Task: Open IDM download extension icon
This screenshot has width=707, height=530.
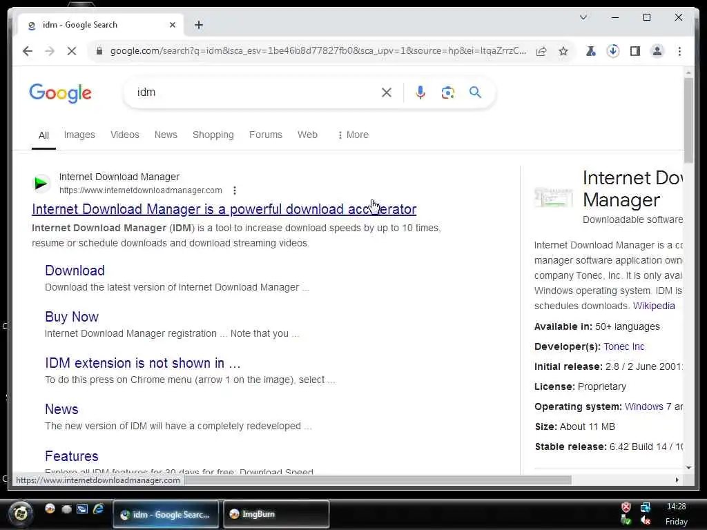Action: 613,51
